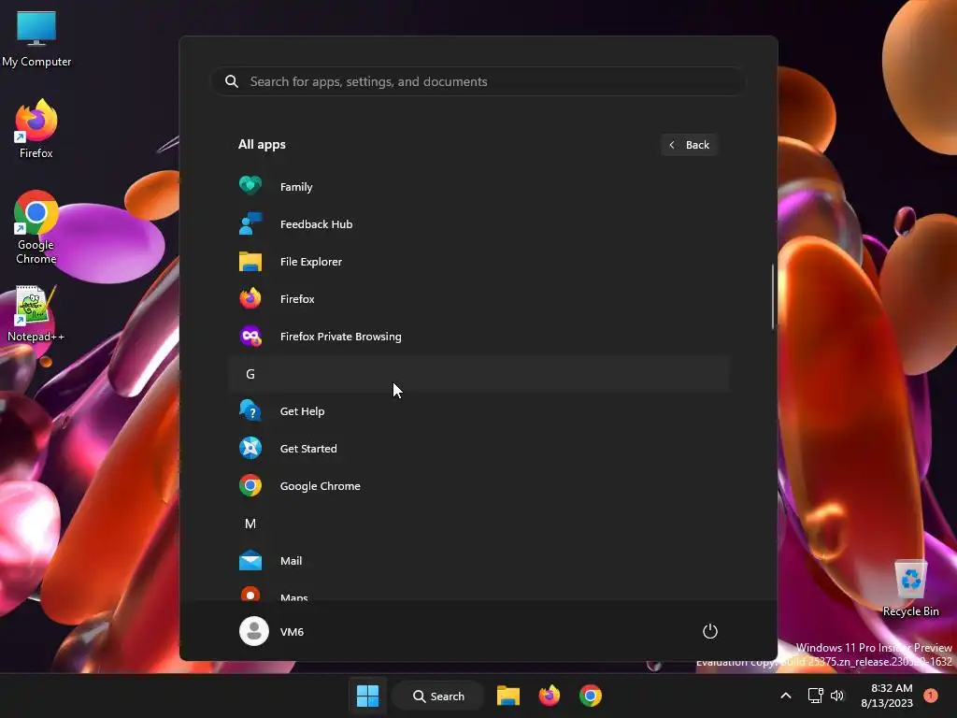Open the G letter section header

[478, 374]
